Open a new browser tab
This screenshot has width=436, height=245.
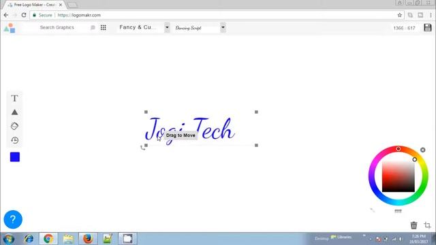click(72, 5)
